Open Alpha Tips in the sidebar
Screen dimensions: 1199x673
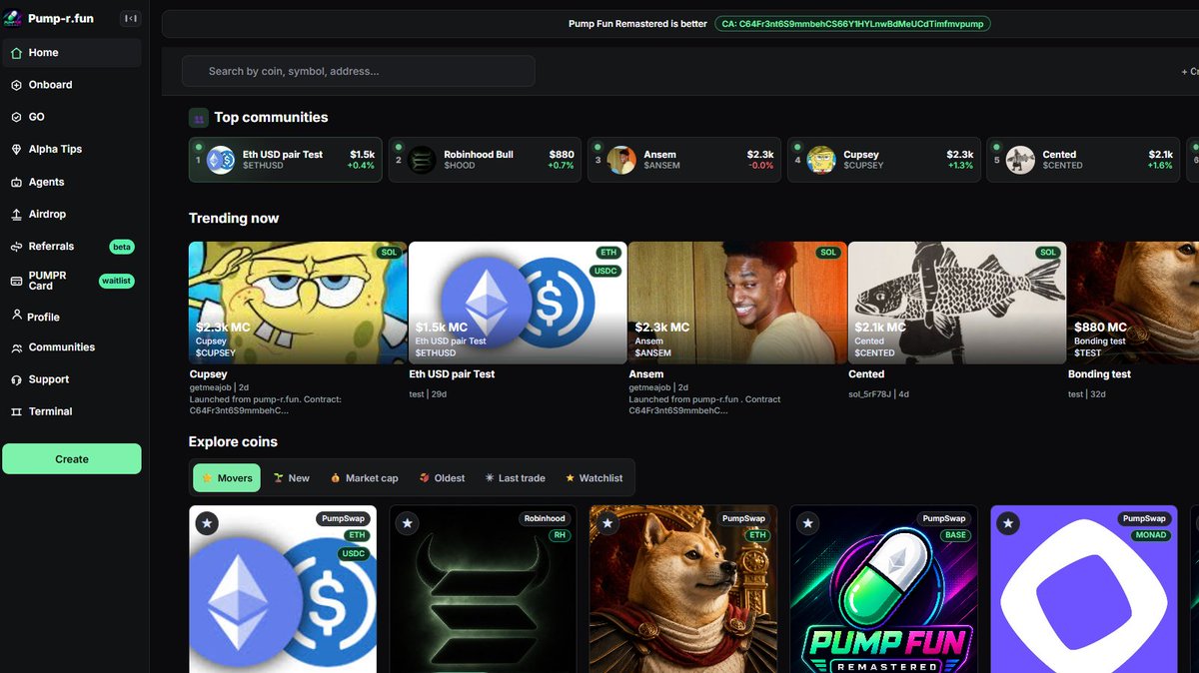(x=72, y=149)
